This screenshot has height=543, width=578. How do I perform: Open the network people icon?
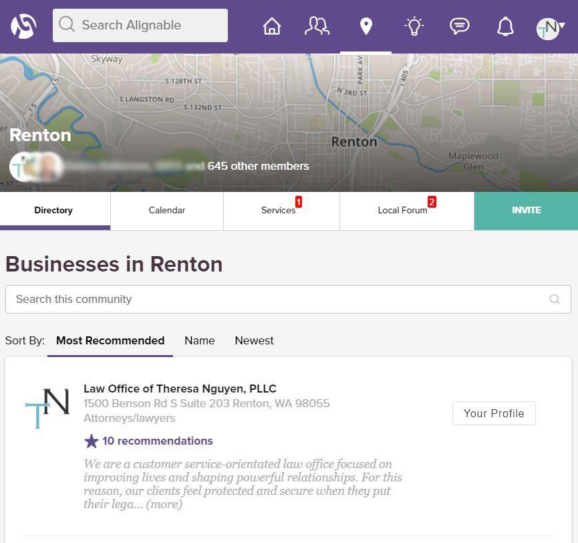point(317,26)
